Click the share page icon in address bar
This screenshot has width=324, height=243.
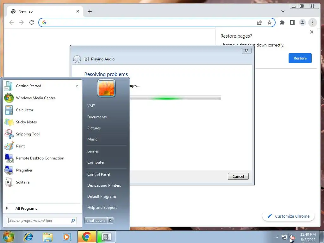click(259, 22)
